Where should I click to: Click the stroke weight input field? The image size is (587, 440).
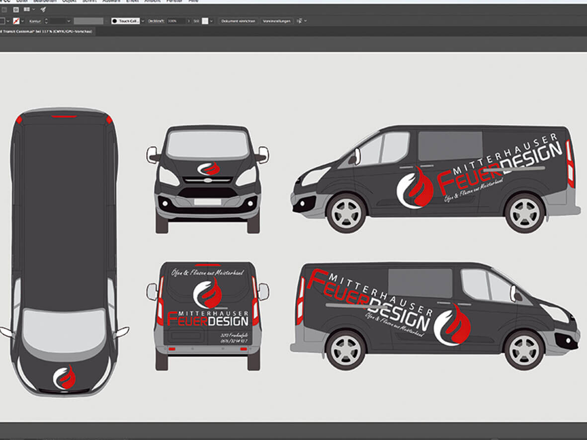point(58,21)
